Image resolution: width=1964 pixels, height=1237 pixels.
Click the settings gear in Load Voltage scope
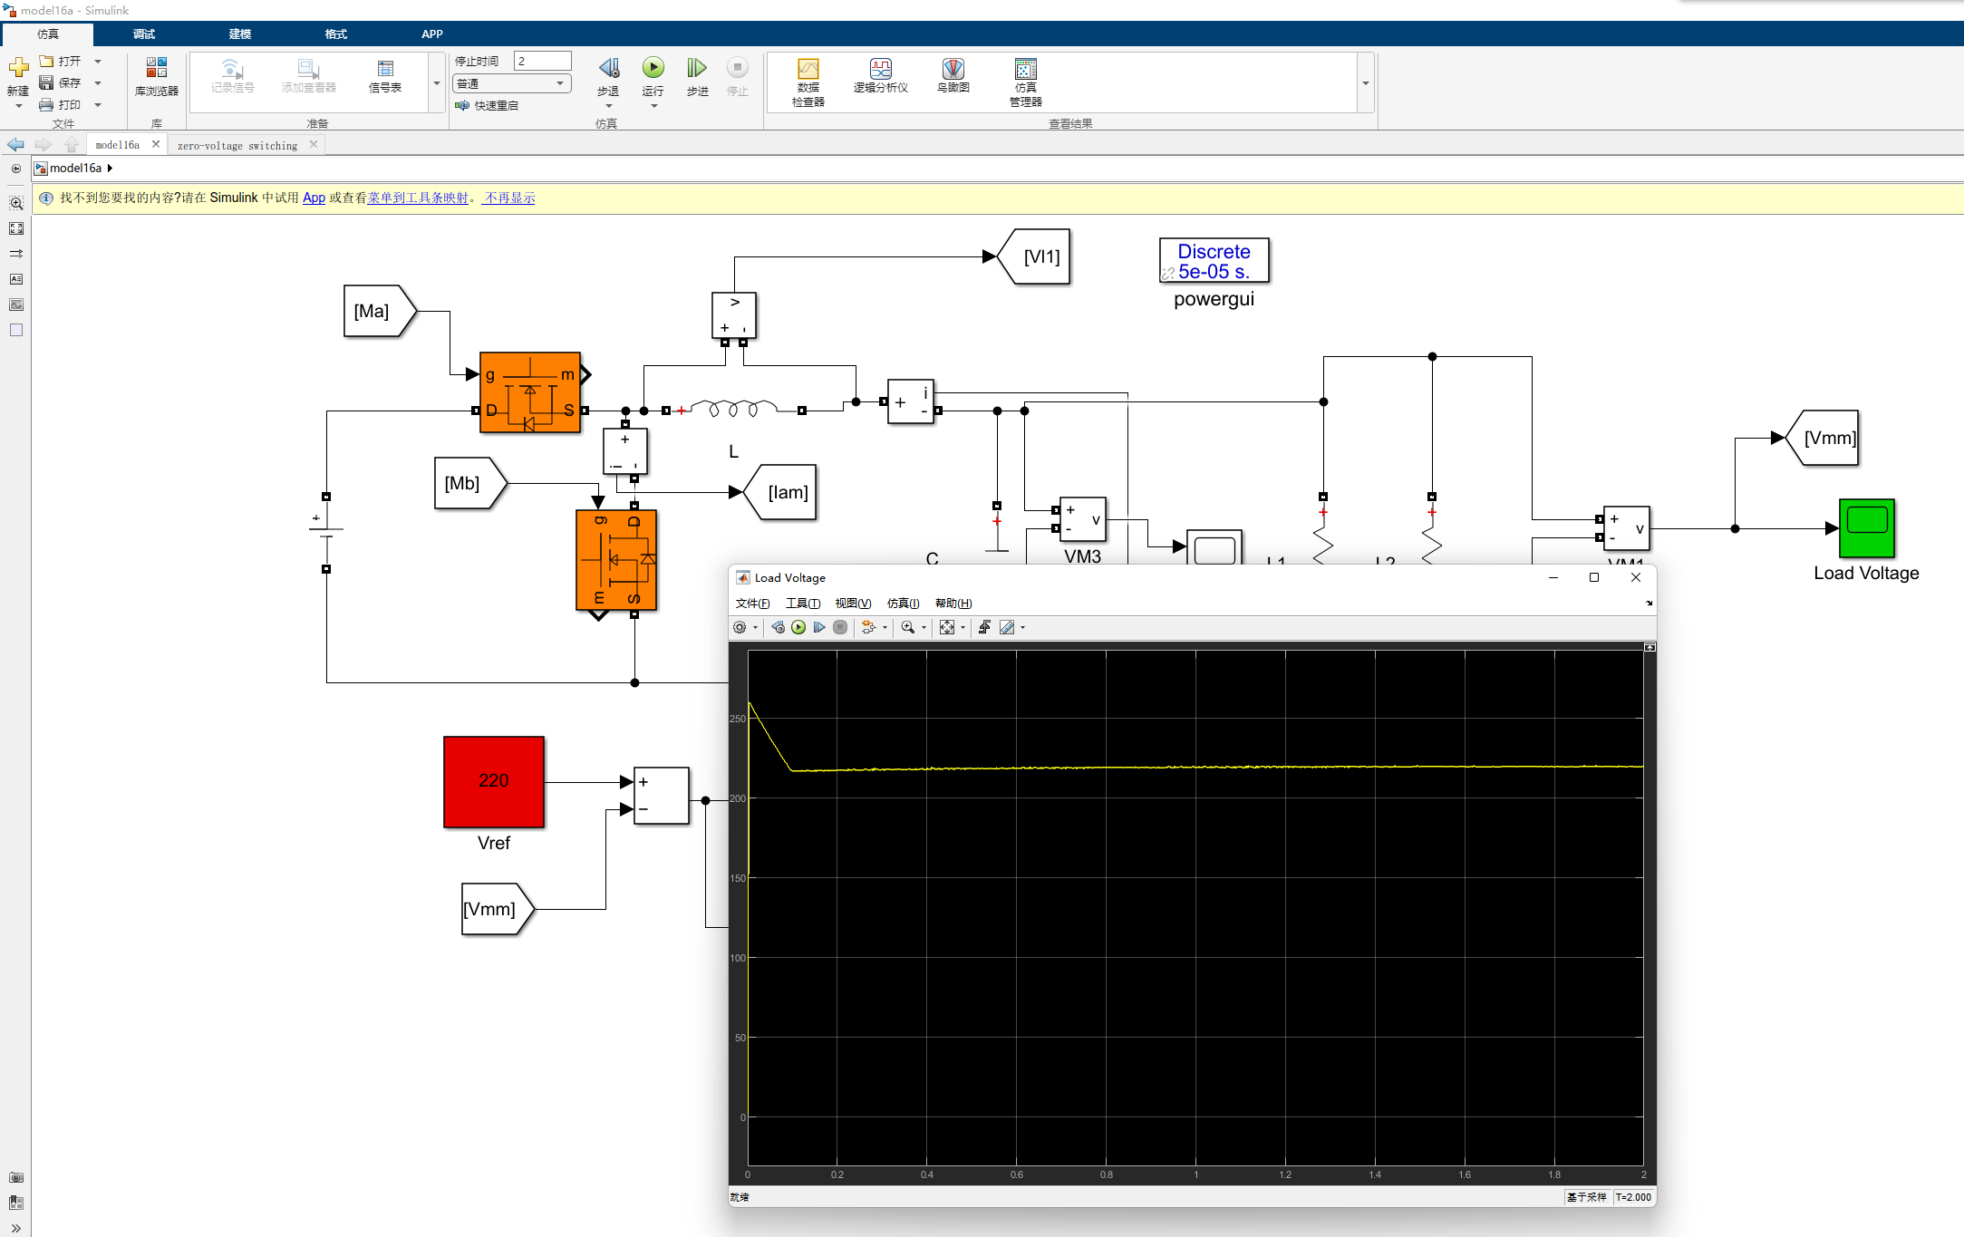tap(740, 627)
